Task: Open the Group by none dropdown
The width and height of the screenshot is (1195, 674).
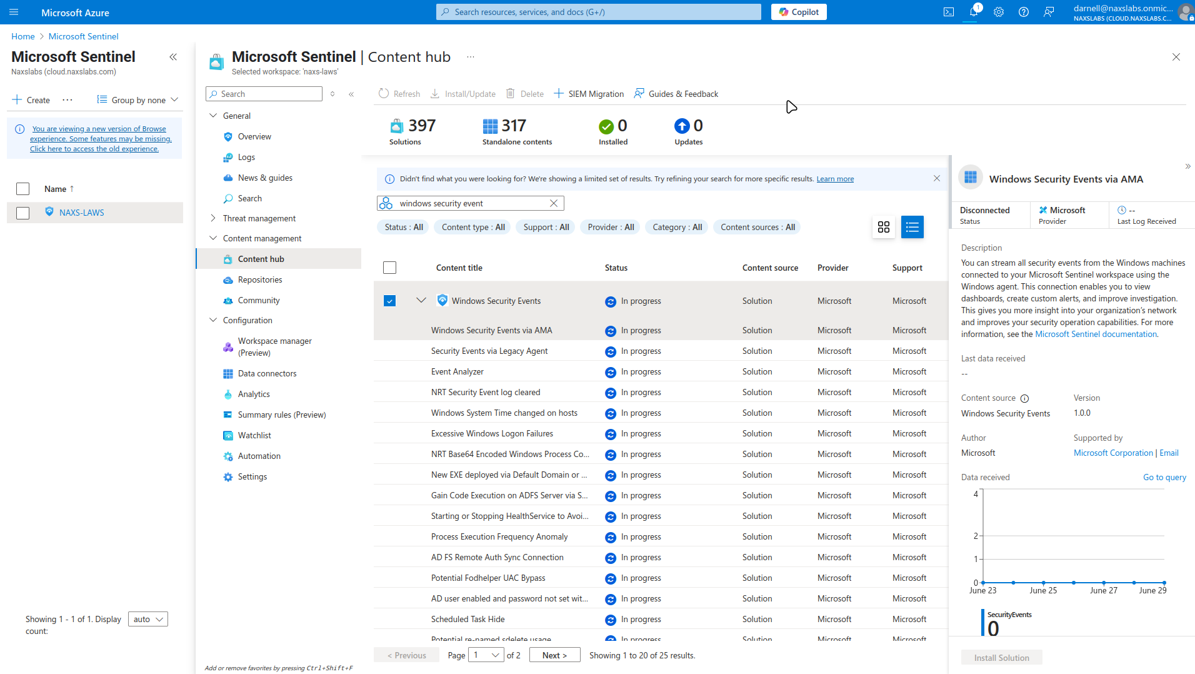Action: coord(138,100)
